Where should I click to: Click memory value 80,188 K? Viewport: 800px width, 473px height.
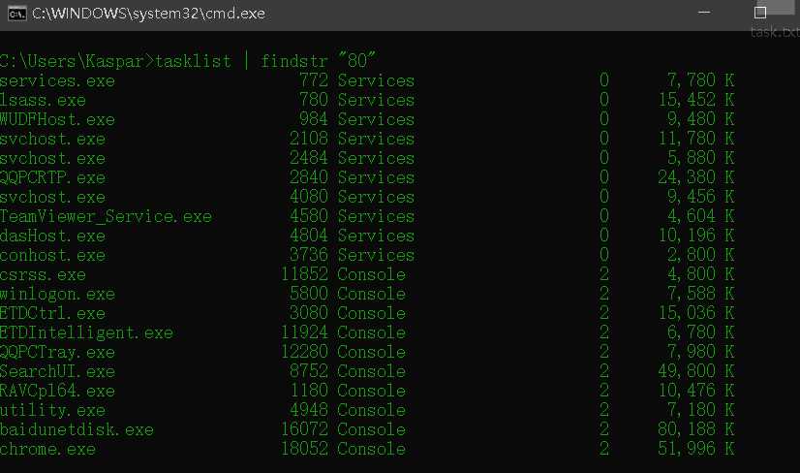(x=696, y=430)
